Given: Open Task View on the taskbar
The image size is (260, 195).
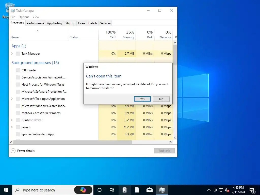Looking at the screenshot, I should click(112, 190).
